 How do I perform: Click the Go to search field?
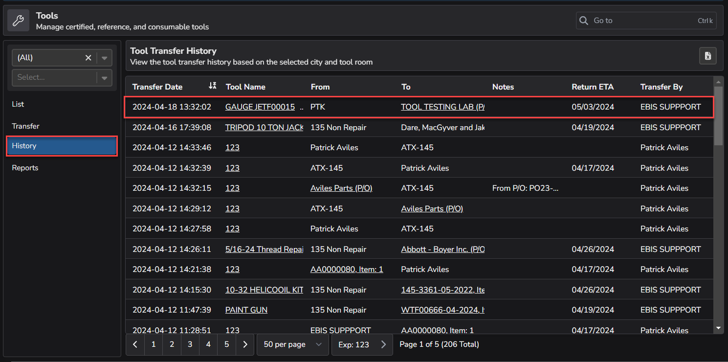click(x=643, y=21)
